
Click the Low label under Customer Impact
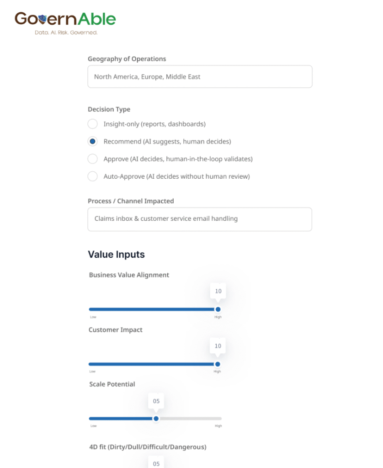click(x=93, y=372)
